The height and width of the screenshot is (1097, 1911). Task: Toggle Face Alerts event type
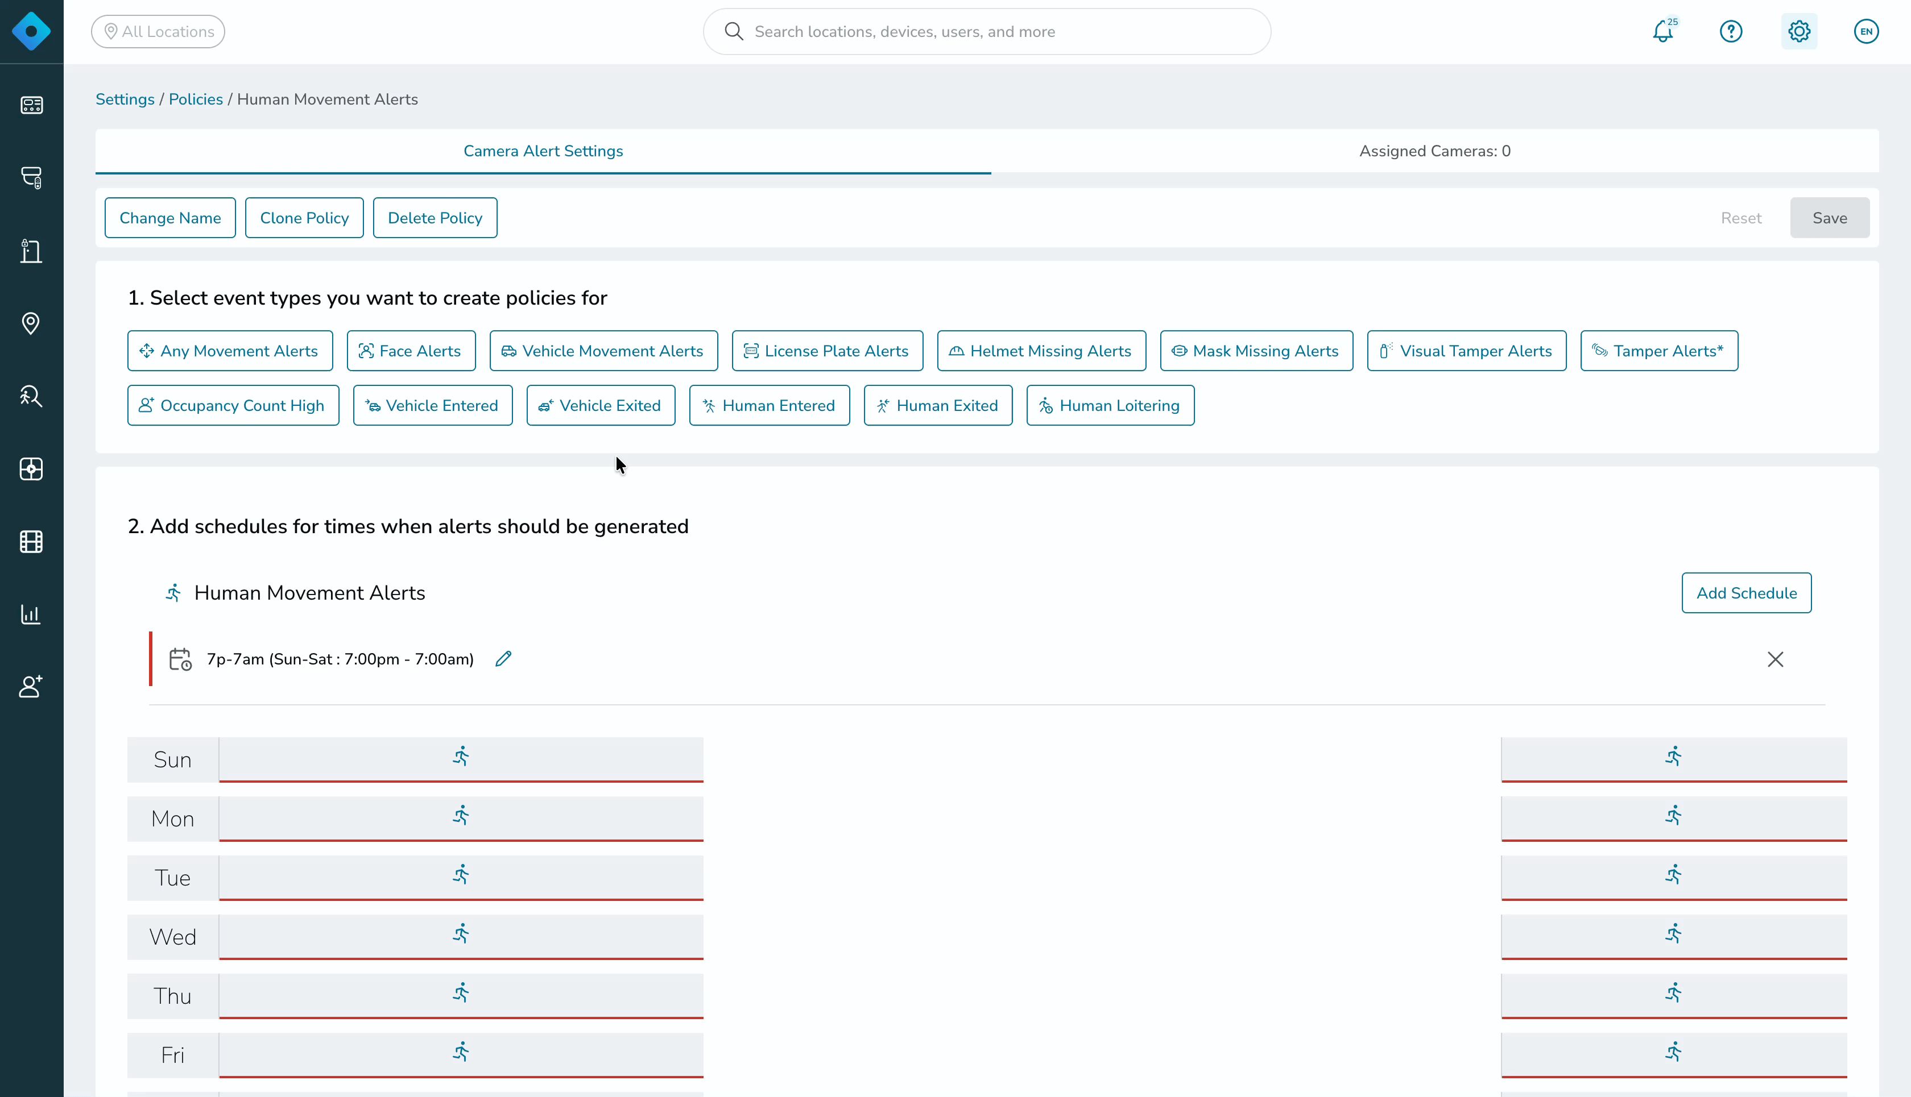tap(411, 351)
